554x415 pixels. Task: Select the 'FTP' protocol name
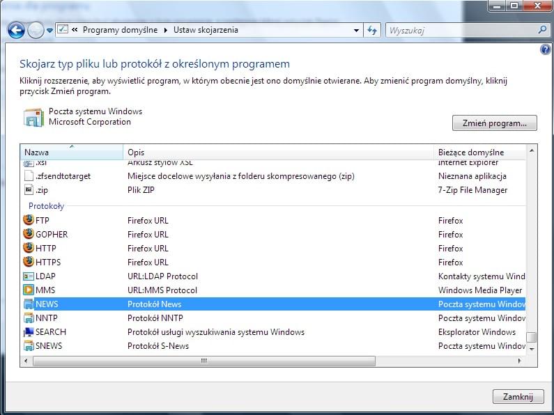click(43, 221)
